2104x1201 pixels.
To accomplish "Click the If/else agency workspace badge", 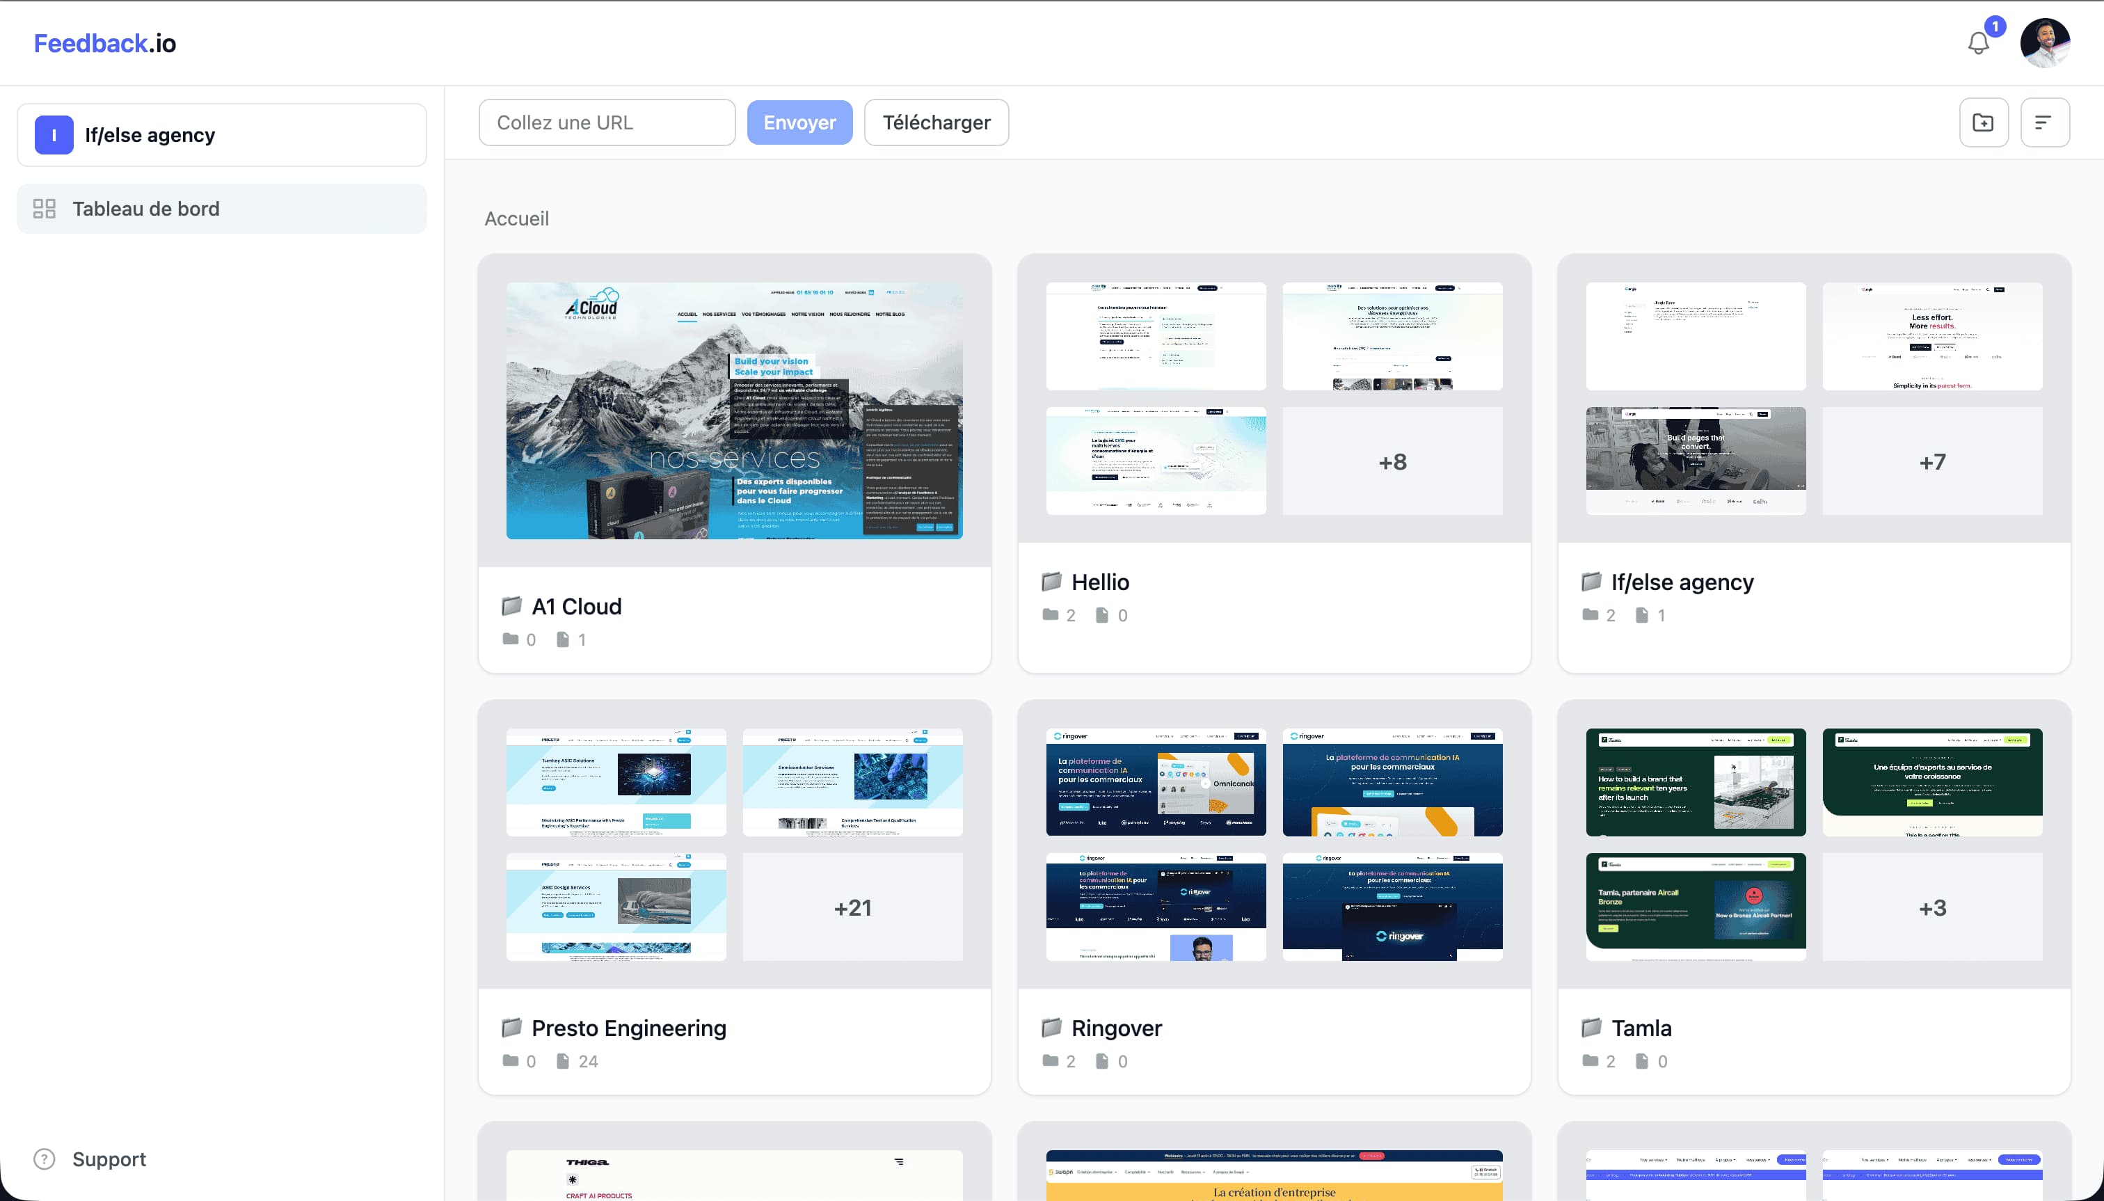I will coord(54,135).
